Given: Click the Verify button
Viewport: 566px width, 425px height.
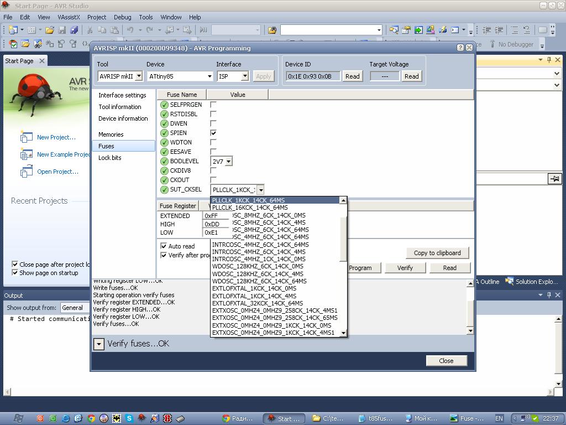Looking at the screenshot, I should [405, 268].
